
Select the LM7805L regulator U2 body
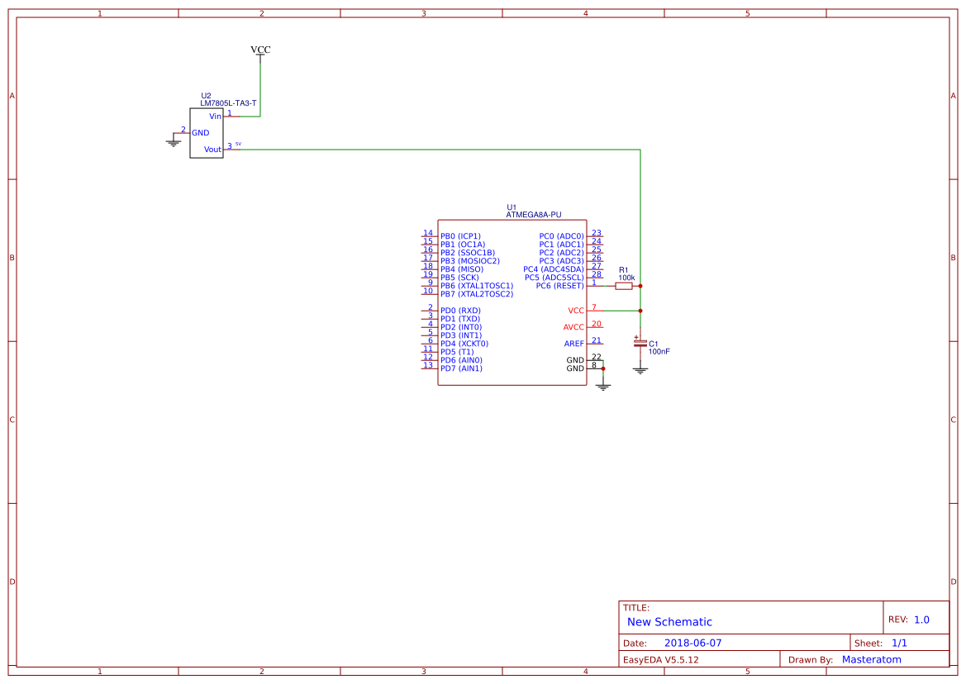(206, 133)
